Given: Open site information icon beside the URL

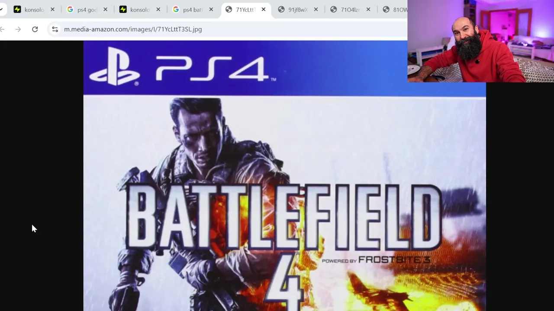Looking at the screenshot, I should 55,29.
